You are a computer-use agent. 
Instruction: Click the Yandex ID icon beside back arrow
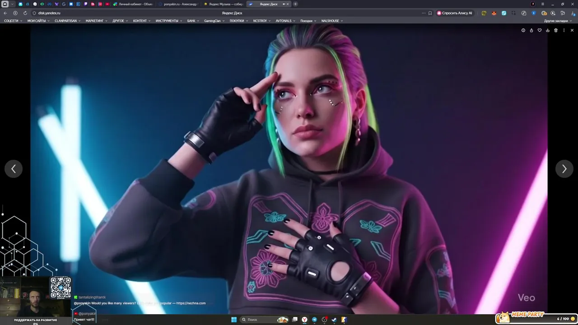[x=15, y=13]
